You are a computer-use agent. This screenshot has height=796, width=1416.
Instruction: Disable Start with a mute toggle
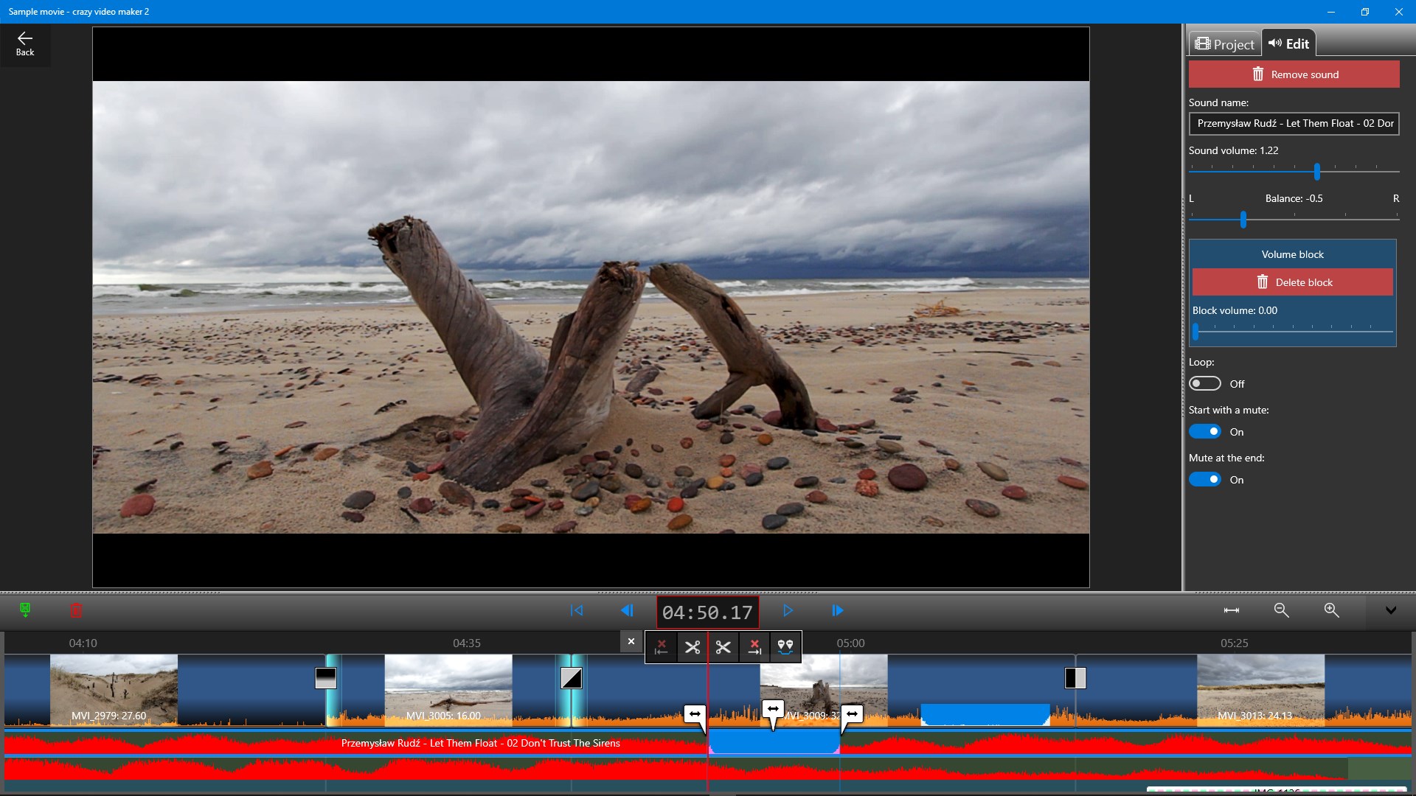coord(1205,432)
